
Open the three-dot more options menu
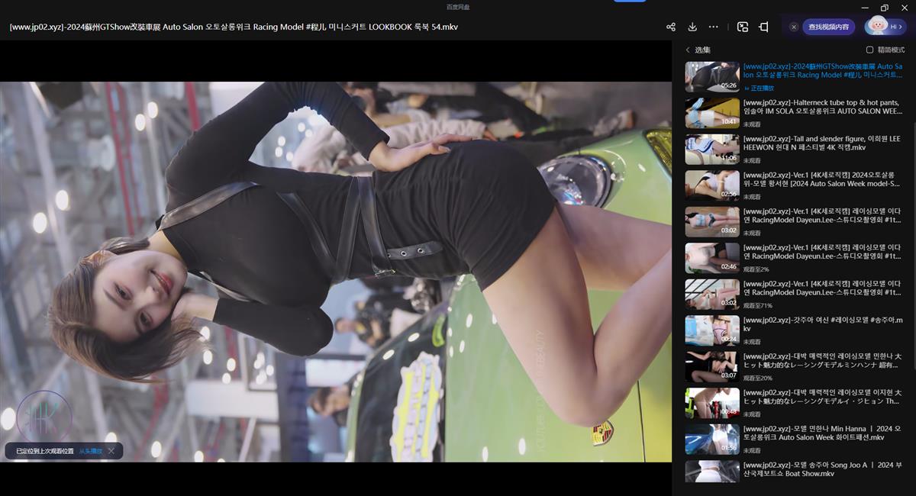713,27
